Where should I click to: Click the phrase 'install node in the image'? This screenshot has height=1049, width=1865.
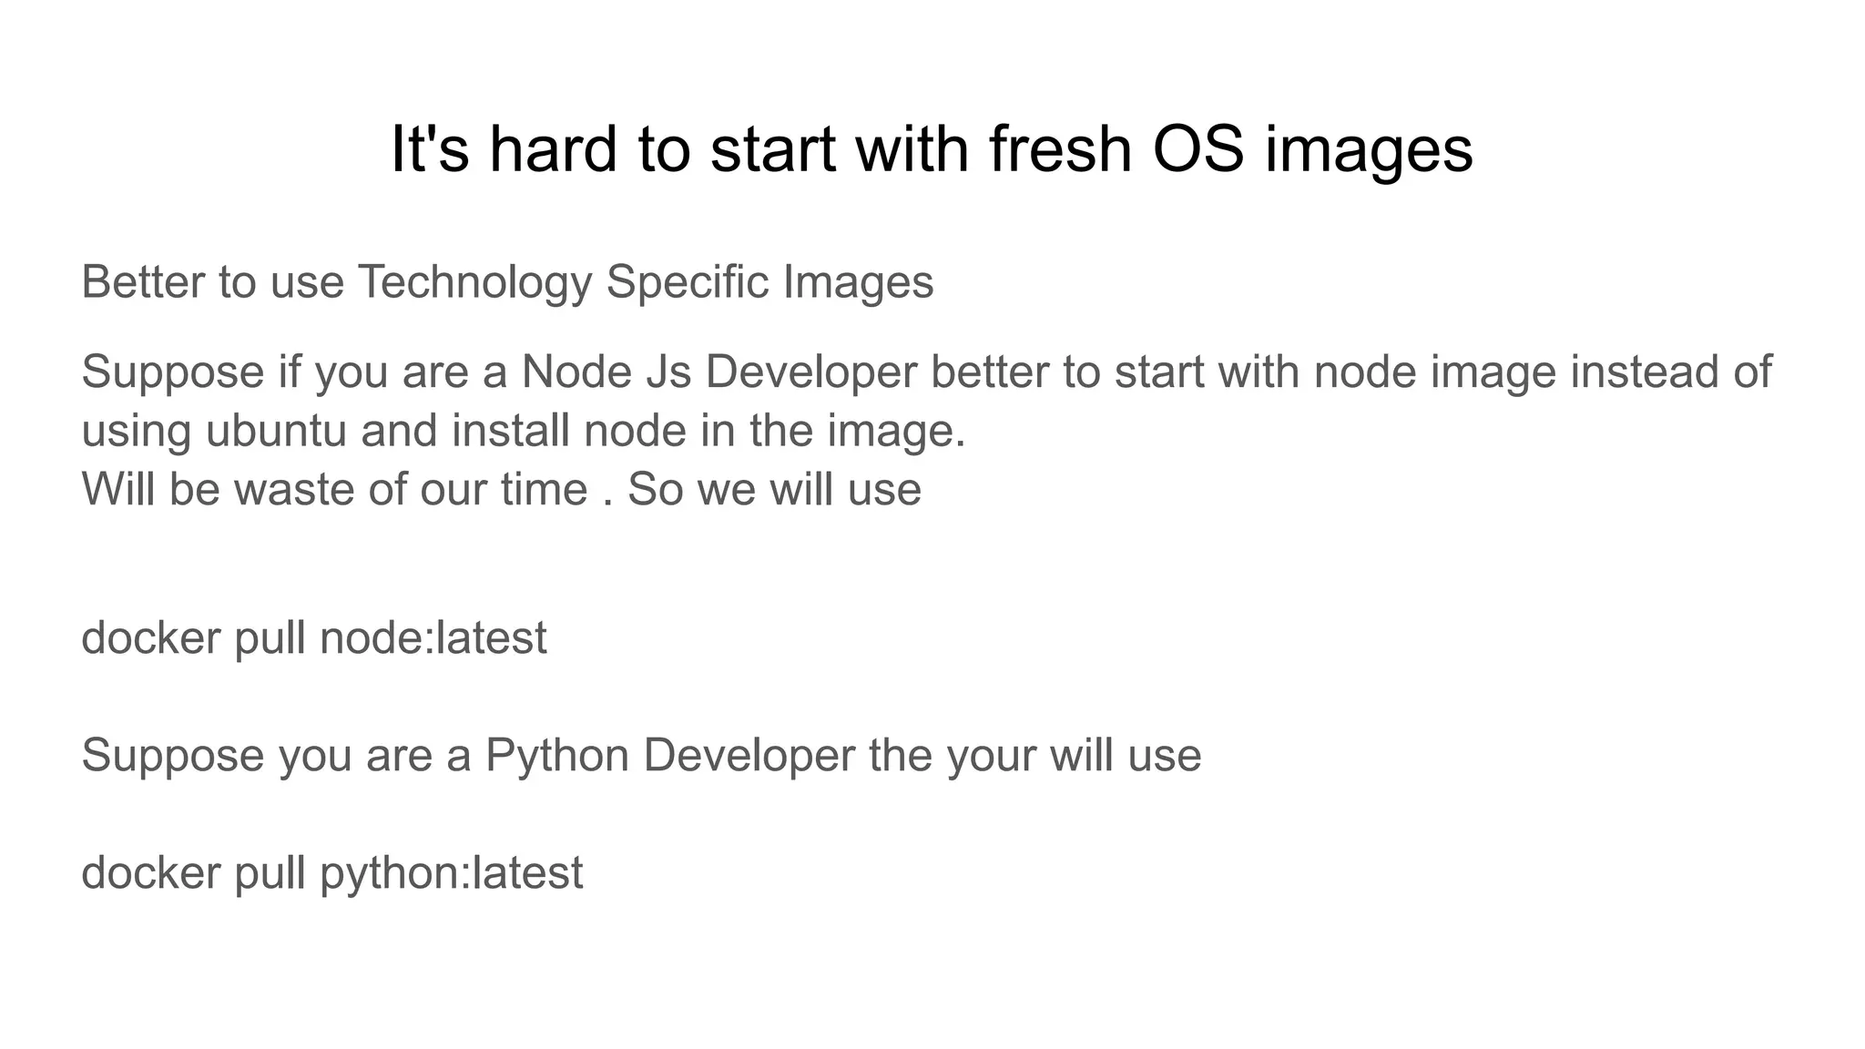(x=708, y=431)
